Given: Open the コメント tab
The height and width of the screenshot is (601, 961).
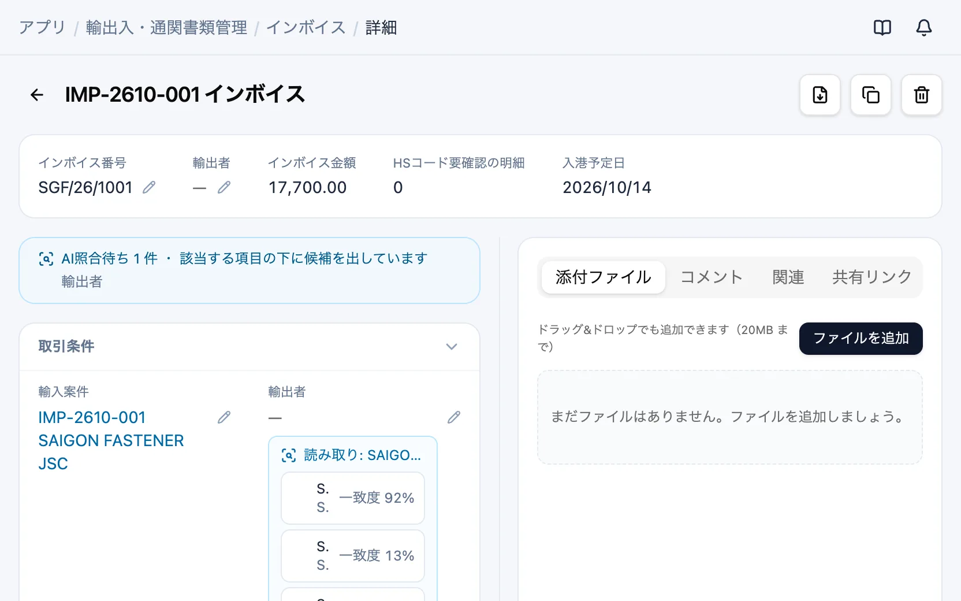Looking at the screenshot, I should tap(712, 277).
